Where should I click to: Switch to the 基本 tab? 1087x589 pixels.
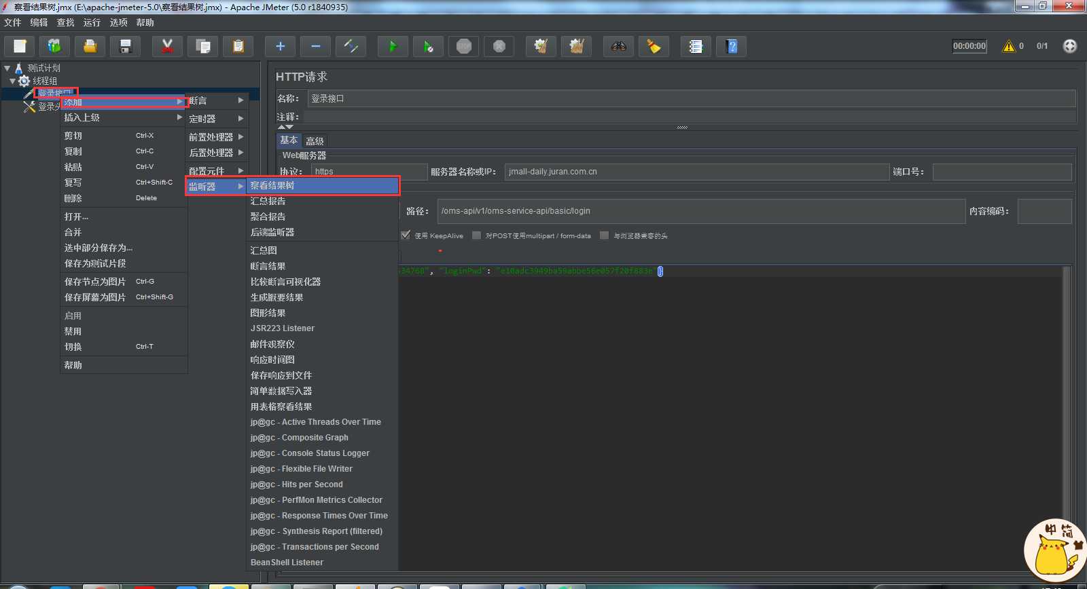[289, 140]
